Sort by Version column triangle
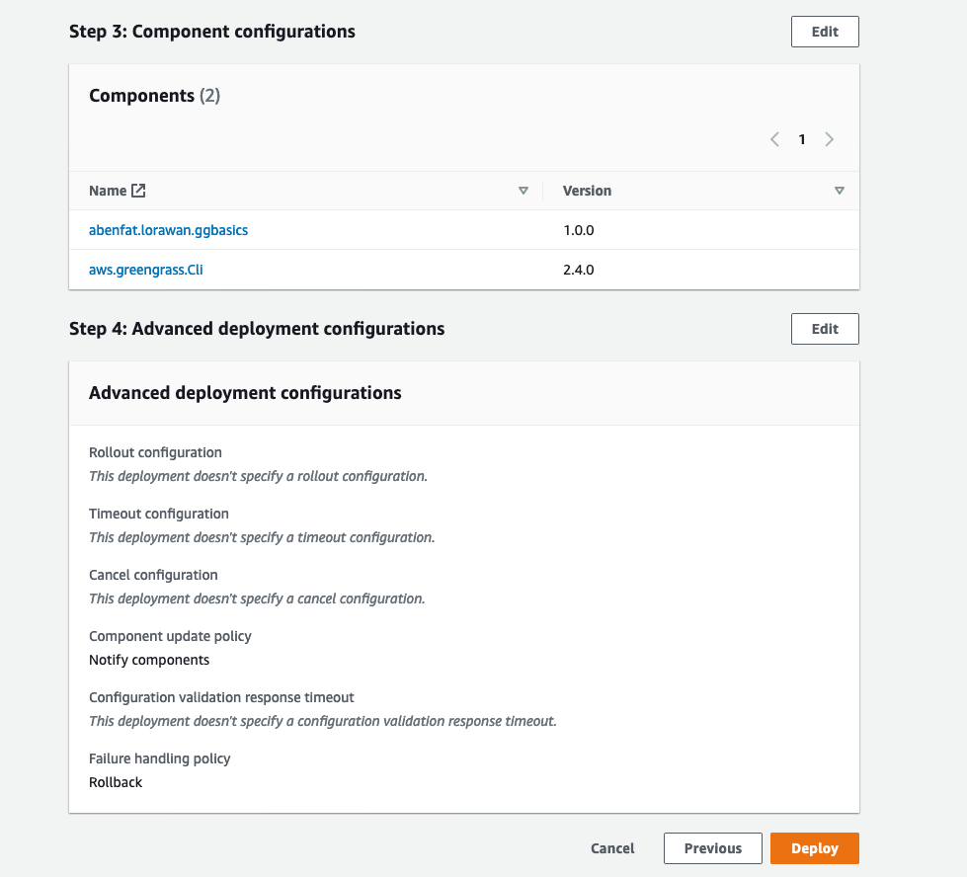The width and height of the screenshot is (967, 877). click(840, 191)
